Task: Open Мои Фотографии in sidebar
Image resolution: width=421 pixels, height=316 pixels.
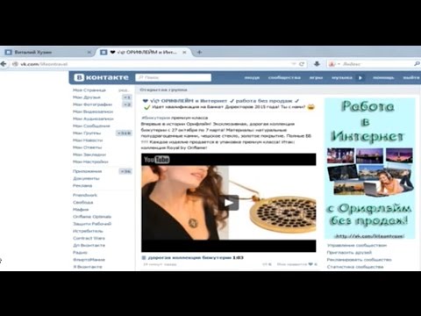Action: 92,104
